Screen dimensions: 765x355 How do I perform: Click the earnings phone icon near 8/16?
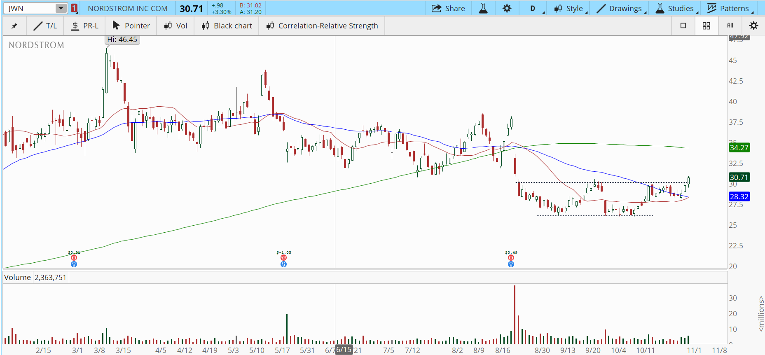(x=511, y=258)
